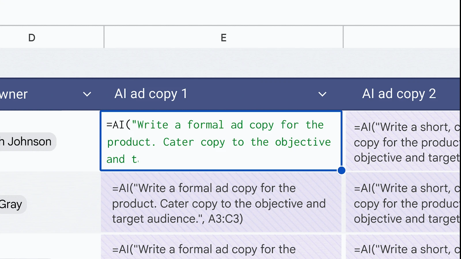Screen dimensions: 461x259
Task: Select the bottom partially visible AI ad copy 2 cell
Action: [x=403, y=248]
